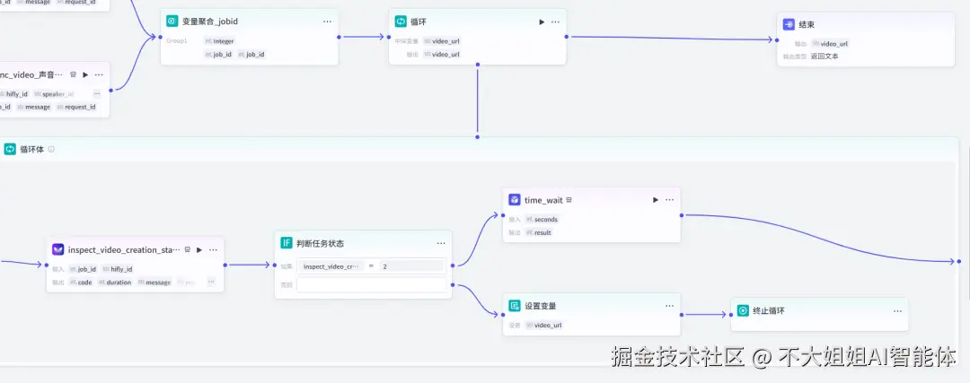Select the time_wait node title
Image resolution: width=970 pixels, height=383 pixels.
(543, 199)
